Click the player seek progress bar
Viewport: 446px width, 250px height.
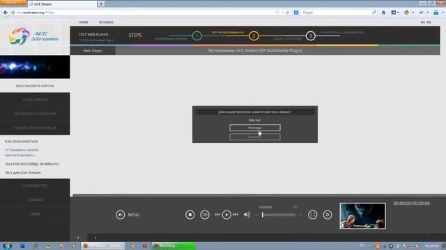click(259, 195)
